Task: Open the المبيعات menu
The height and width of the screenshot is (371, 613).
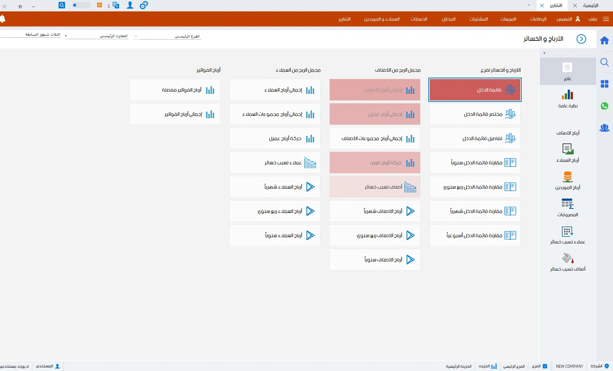Action: (x=508, y=19)
